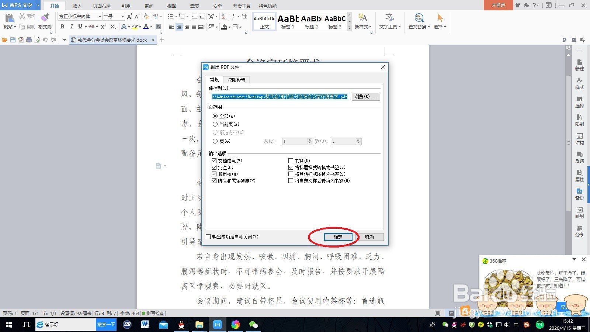Select right alignment in paragraph group
Image resolution: width=590 pixels, height=332 pixels.
point(187,27)
